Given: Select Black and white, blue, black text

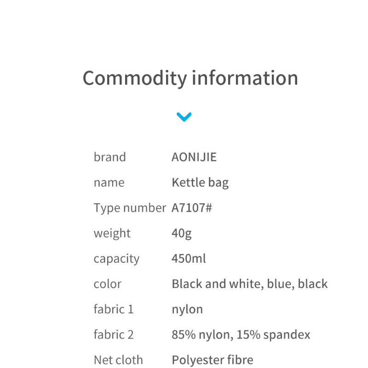Looking at the screenshot, I should 250,284.
